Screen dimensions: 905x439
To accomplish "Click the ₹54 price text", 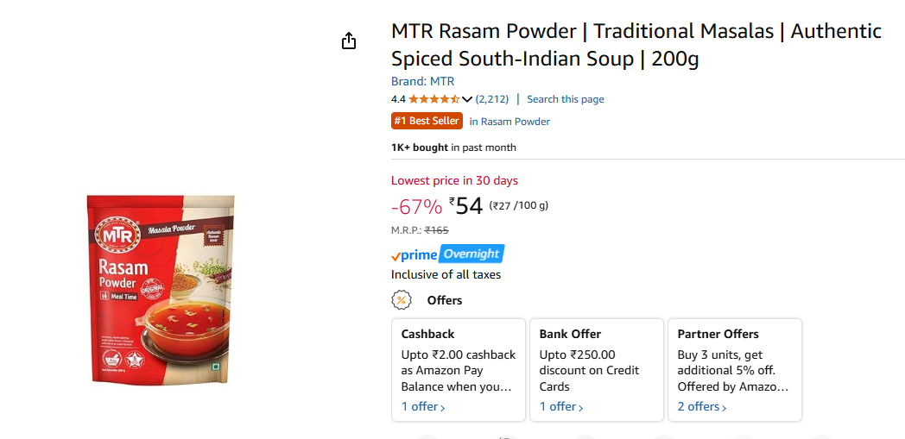I will click(465, 205).
